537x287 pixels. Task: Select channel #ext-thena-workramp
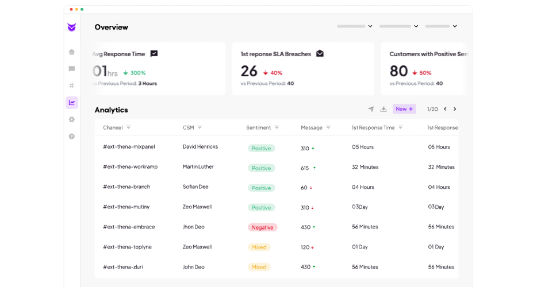[x=131, y=167]
